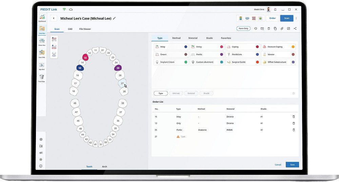The image size is (339, 182).
Task: Click the blue Scan button
Action: [286, 18]
